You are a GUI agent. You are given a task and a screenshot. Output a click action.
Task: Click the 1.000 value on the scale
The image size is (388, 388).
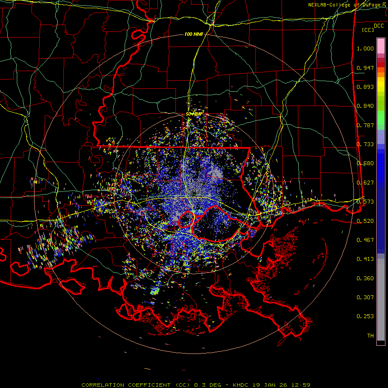[x=365, y=48]
